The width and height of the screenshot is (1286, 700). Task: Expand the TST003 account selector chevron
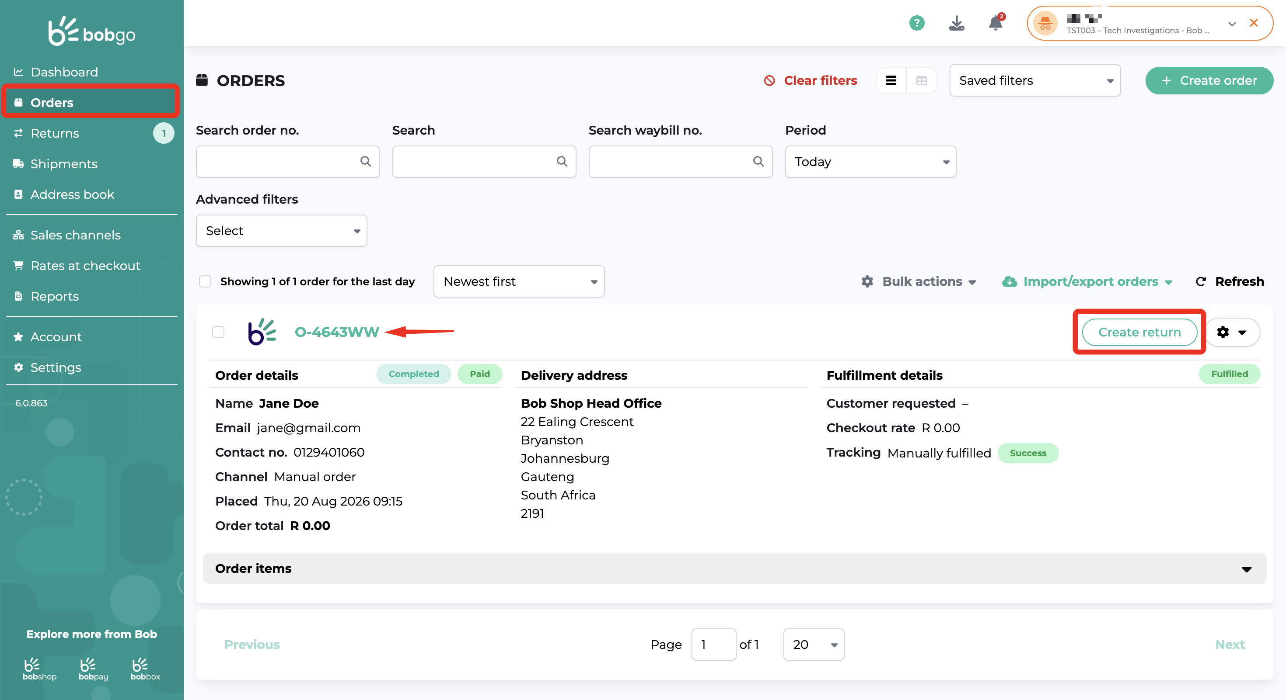(1232, 24)
